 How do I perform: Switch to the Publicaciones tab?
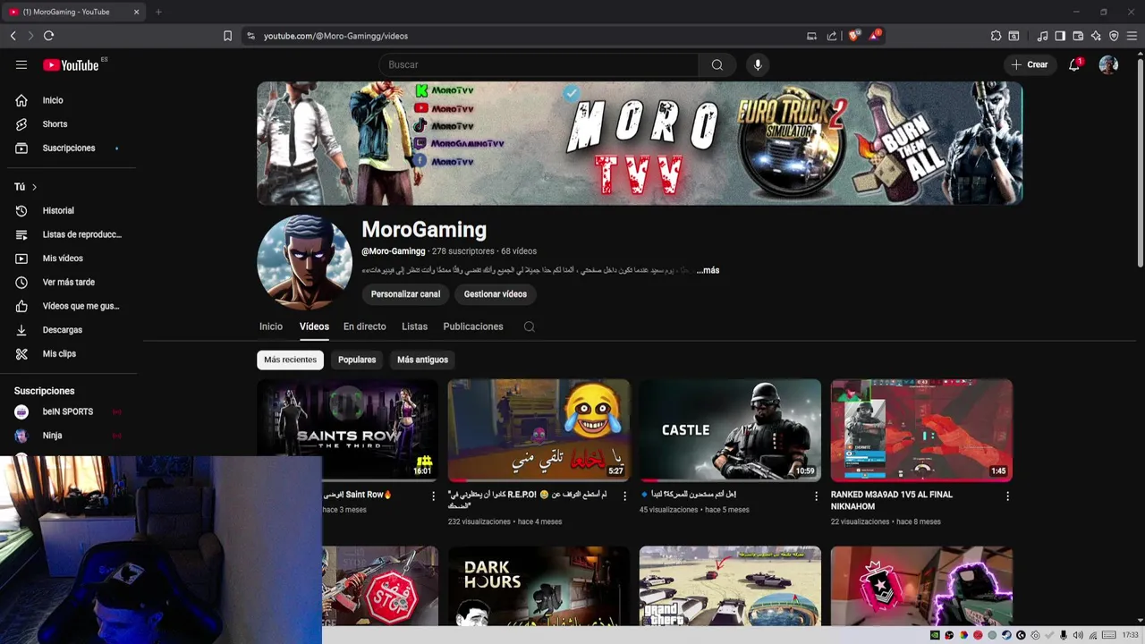point(473,326)
